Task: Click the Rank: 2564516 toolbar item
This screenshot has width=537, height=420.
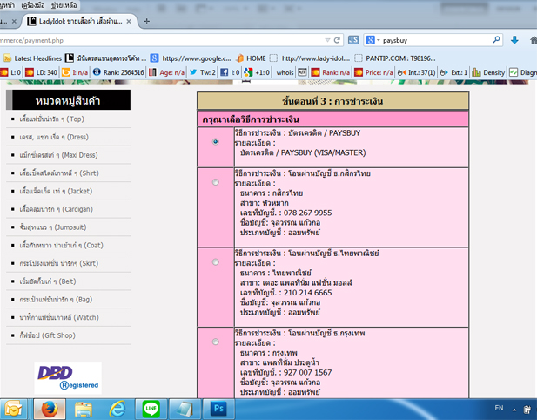Action: [x=118, y=72]
